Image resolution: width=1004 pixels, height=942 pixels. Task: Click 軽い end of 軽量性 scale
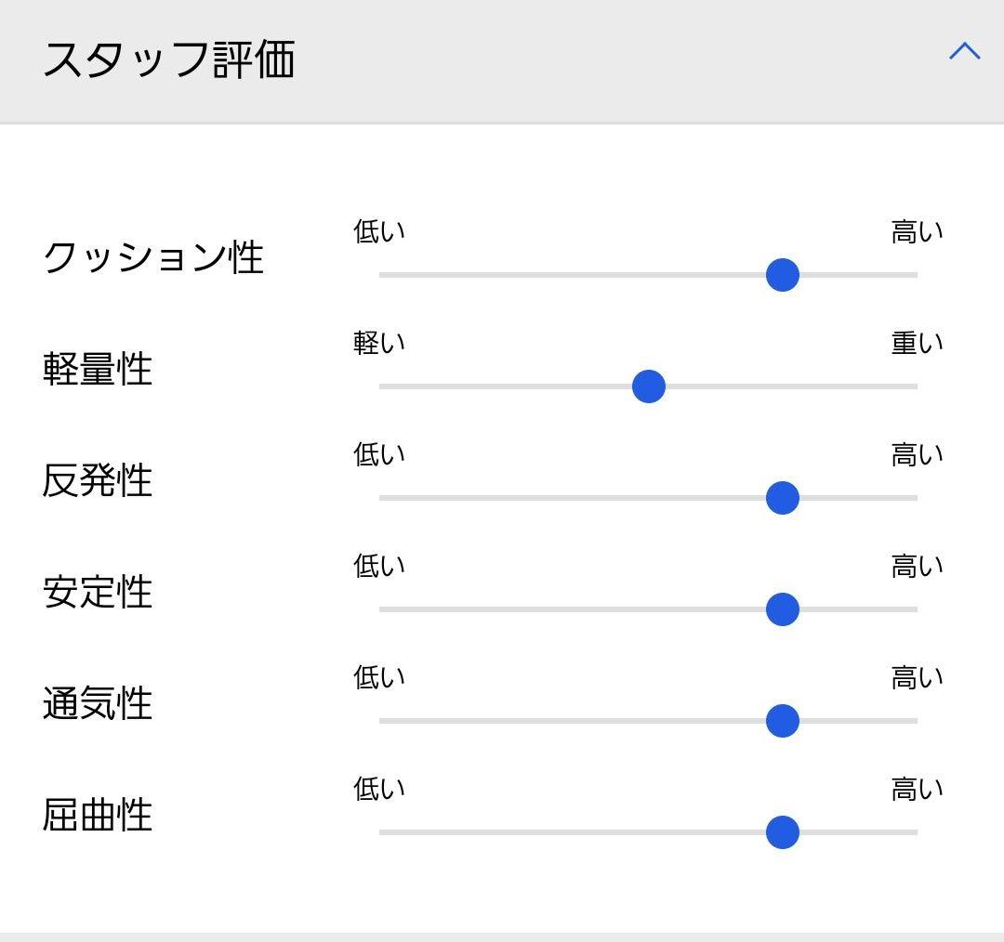[379, 343]
